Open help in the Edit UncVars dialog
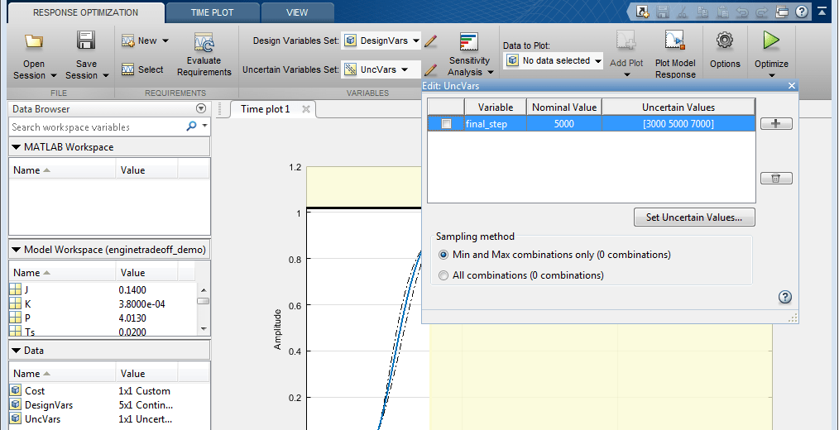This screenshot has width=839, height=430. point(784,298)
